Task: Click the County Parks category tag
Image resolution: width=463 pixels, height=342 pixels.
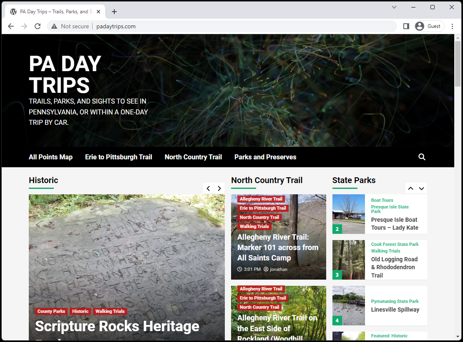Action: pos(51,311)
